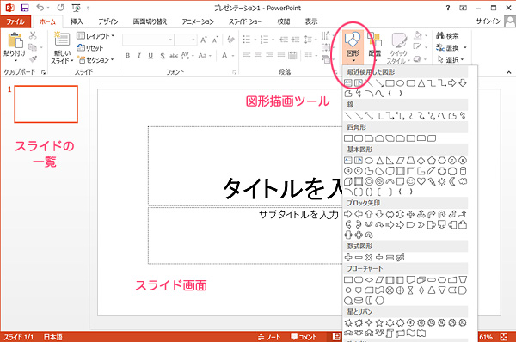
Task: Toggle justify text alignment
Action: [x=280, y=56]
